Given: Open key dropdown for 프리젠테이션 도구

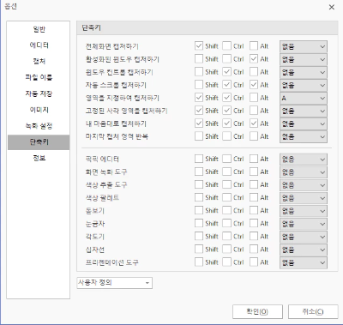Looking at the screenshot, I should pos(304,262).
